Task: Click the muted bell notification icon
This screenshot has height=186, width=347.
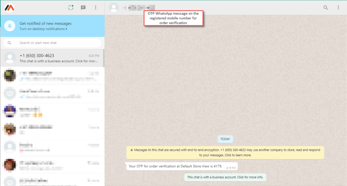Action: coord(10,26)
